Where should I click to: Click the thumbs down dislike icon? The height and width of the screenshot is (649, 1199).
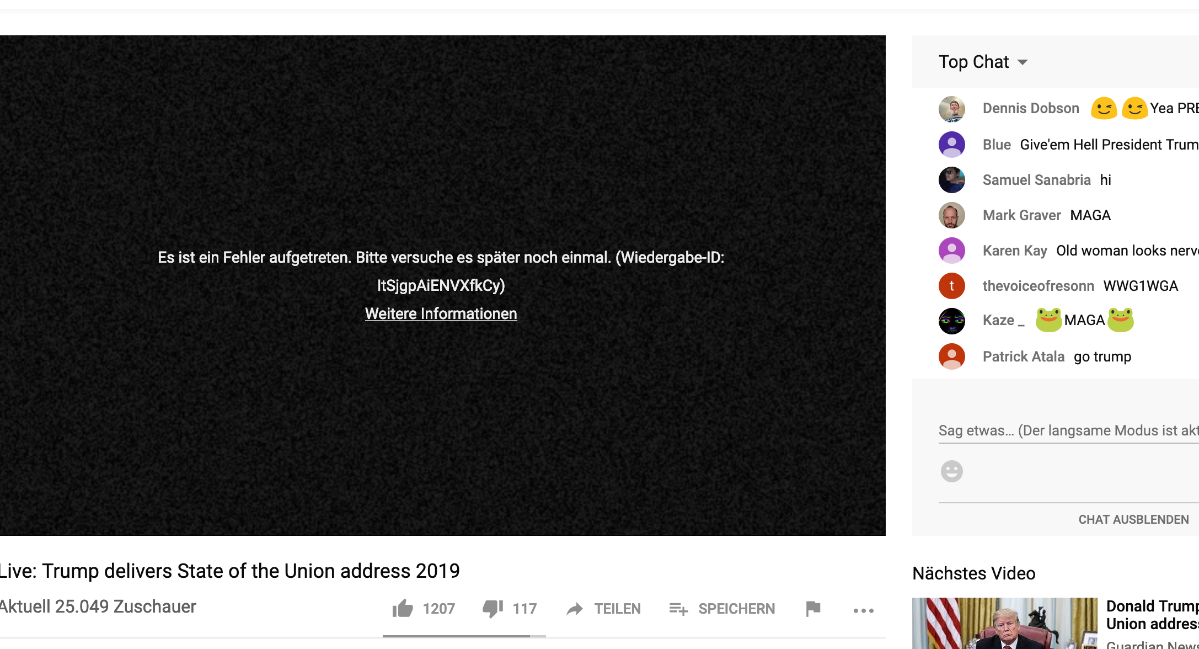coord(493,609)
